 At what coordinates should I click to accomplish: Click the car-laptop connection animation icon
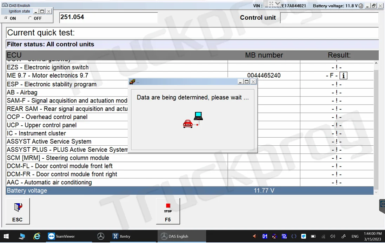193,120
